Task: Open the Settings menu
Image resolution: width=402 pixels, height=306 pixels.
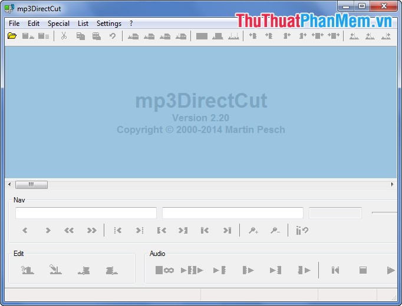Action: 109,24
